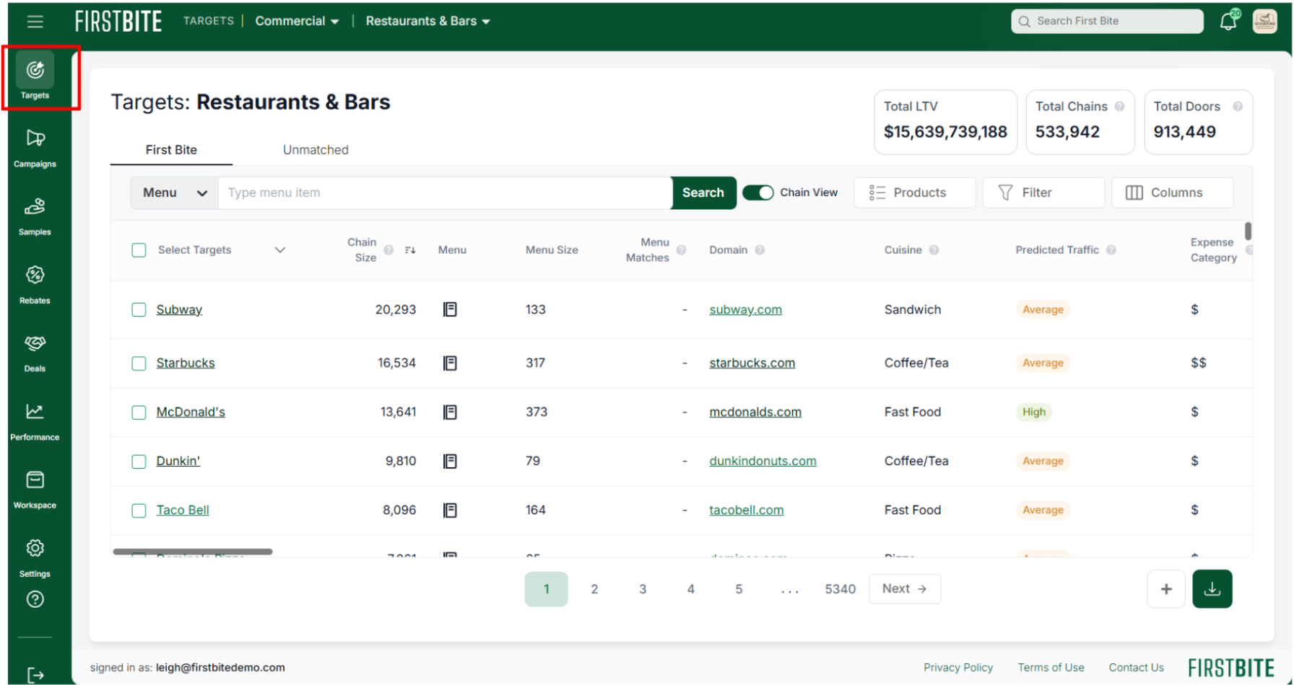Viewport: 1294px width, 685px height.
Task: Click the Cuisine column info icon
Action: [x=934, y=250]
